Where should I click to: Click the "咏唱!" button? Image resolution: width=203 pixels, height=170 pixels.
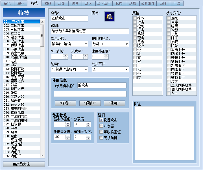coord(66,103)
